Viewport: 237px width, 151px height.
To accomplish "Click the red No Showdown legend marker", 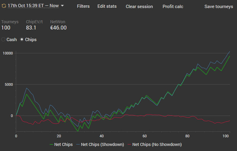I will 129,145.
